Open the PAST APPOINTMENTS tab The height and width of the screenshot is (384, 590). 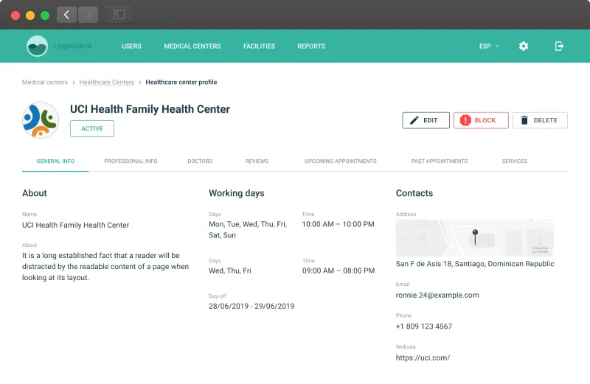click(440, 161)
